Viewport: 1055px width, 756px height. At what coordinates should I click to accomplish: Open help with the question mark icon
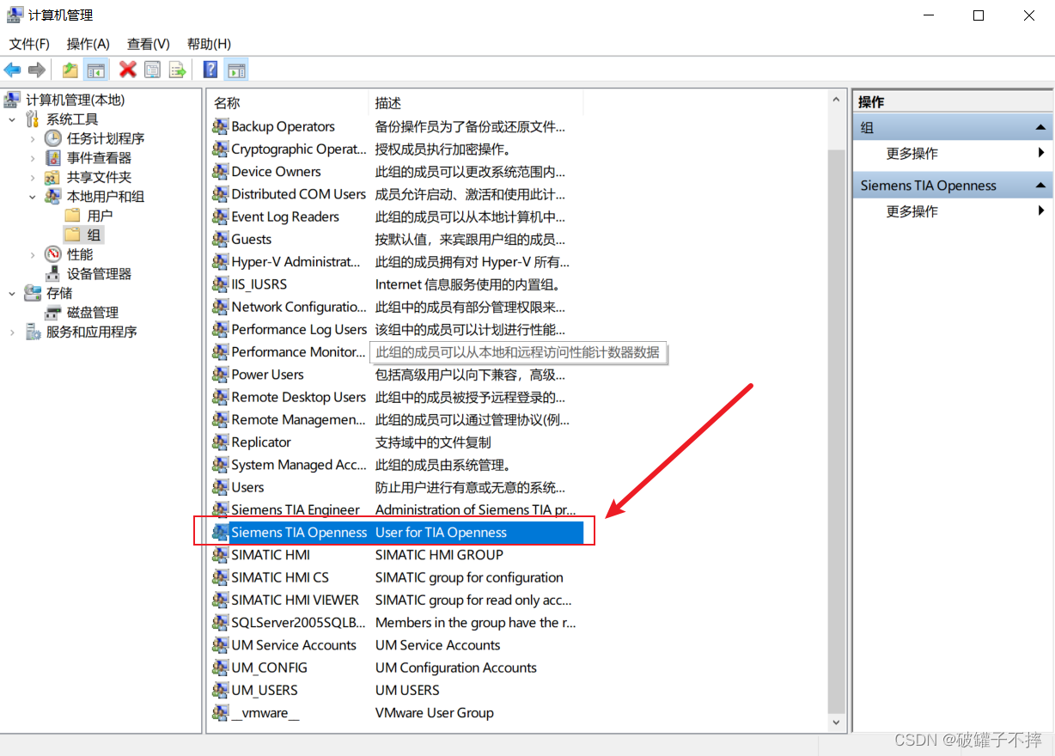pyautogui.click(x=210, y=70)
